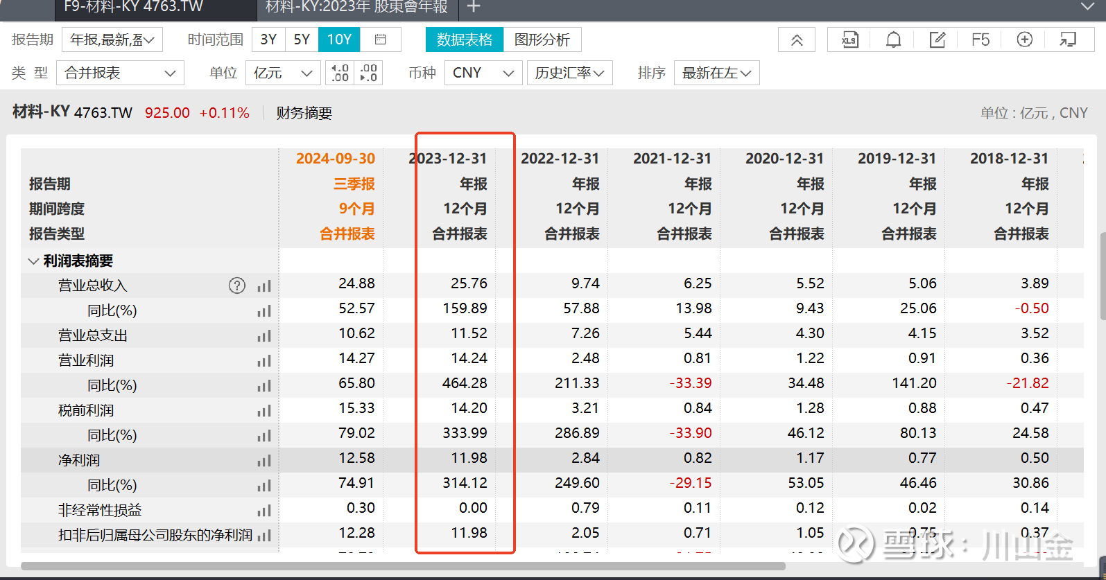Screen dimensions: 1106x580
Task: Click 2022-12-31 column header
Action: point(560,159)
